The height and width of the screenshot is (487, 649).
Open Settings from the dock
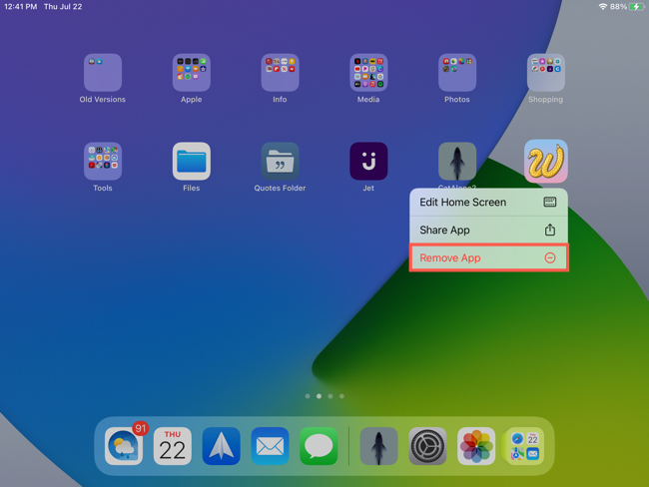(427, 446)
